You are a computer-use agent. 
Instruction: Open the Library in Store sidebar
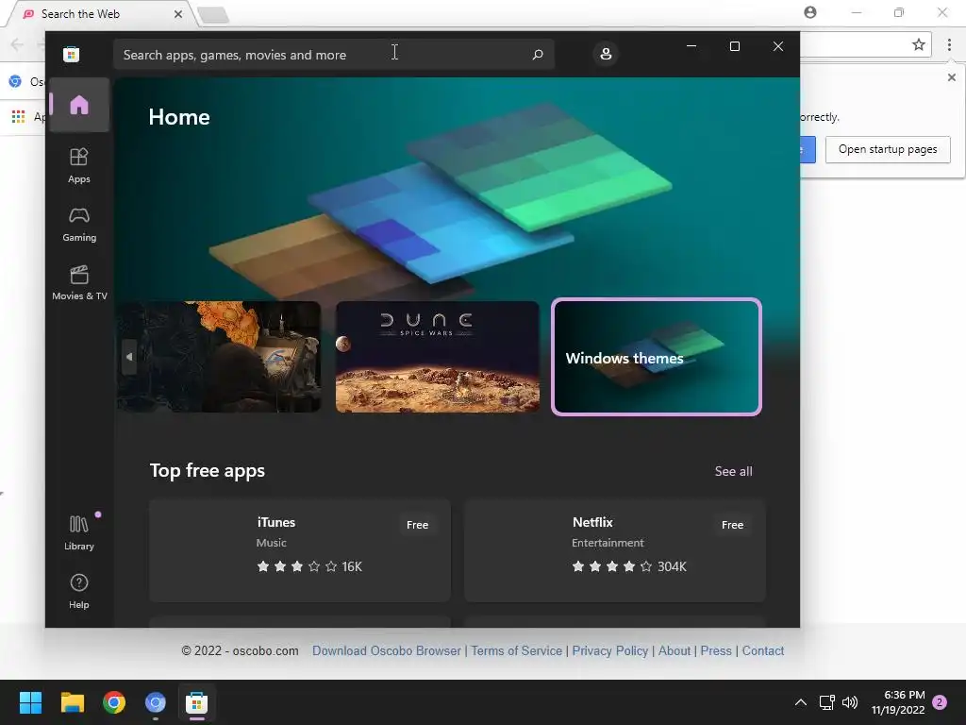pyautogui.click(x=79, y=532)
